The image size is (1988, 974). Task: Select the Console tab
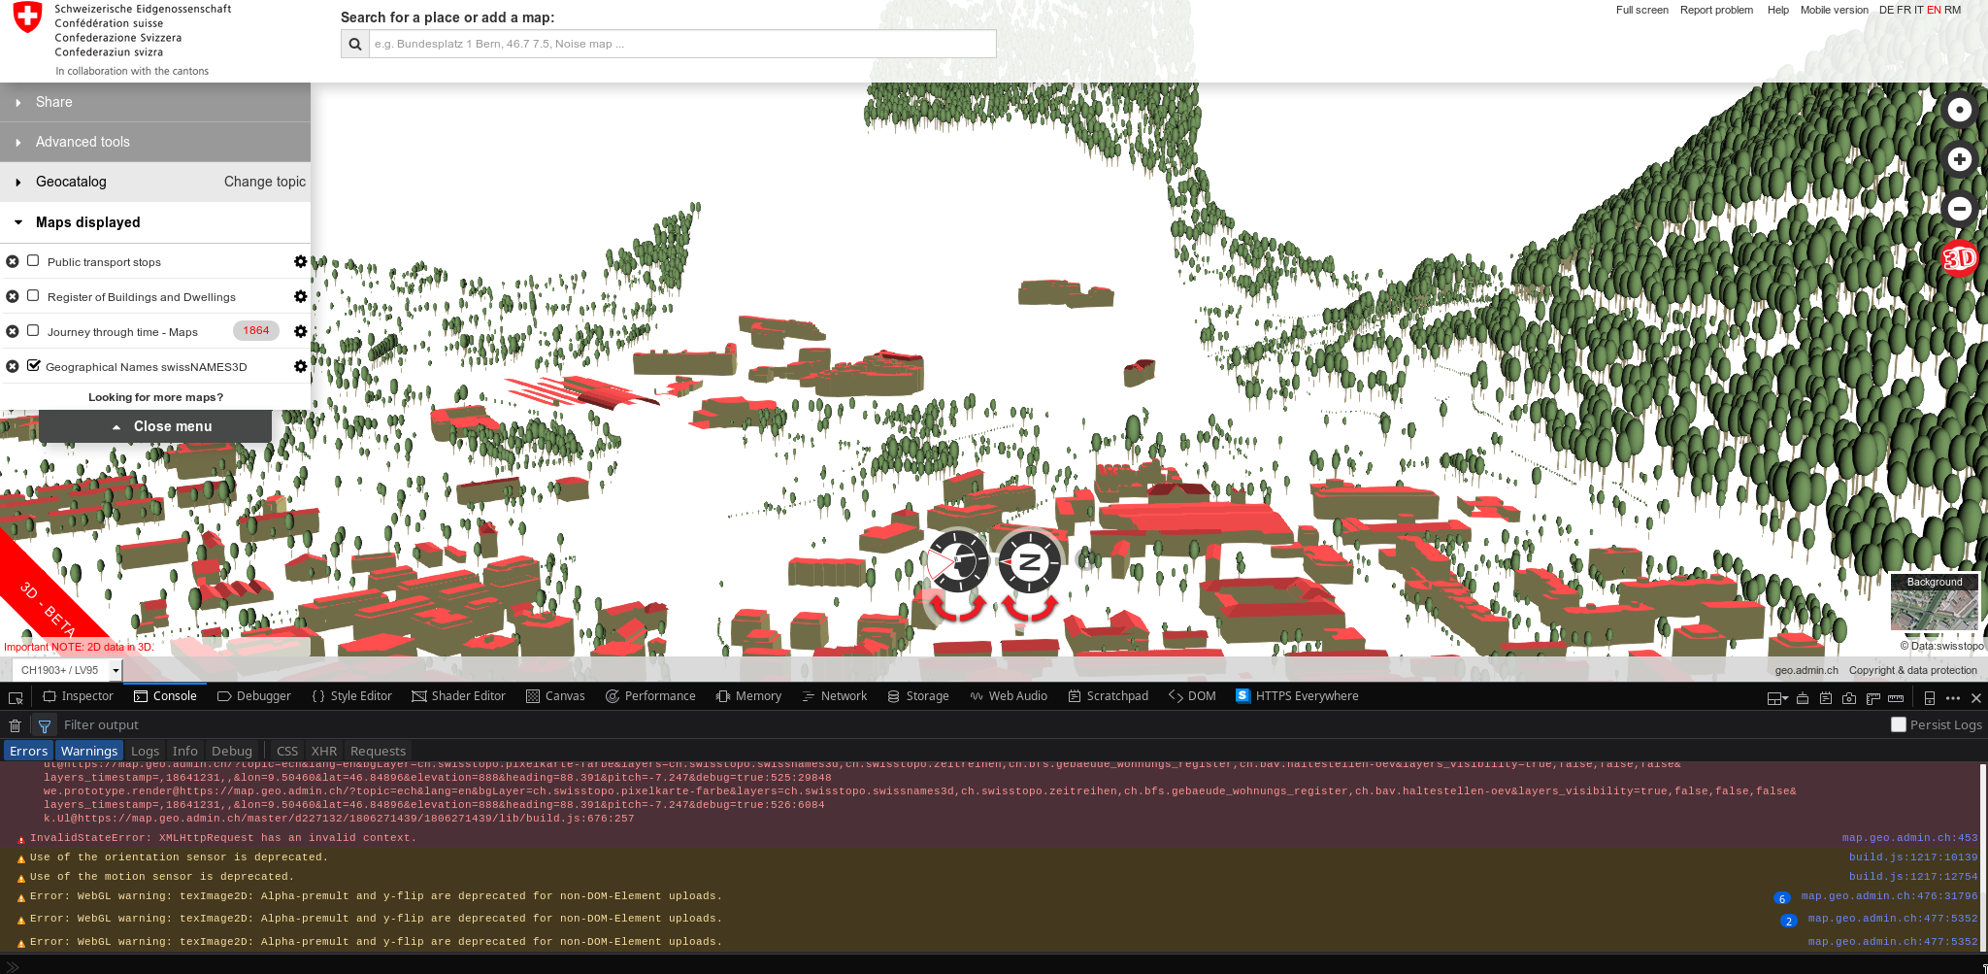165,696
